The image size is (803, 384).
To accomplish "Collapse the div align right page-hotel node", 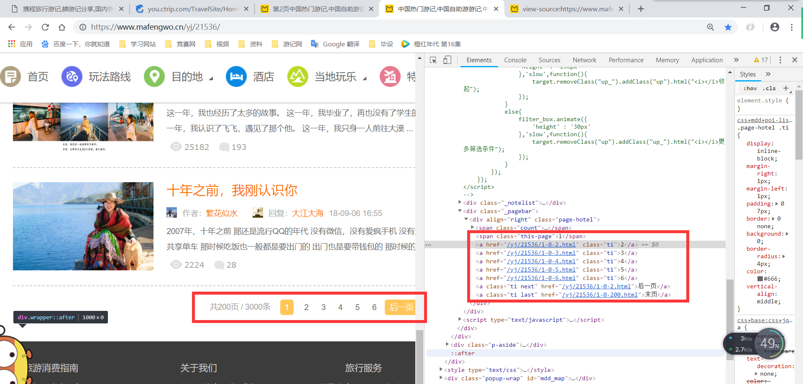I will coord(466,219).
